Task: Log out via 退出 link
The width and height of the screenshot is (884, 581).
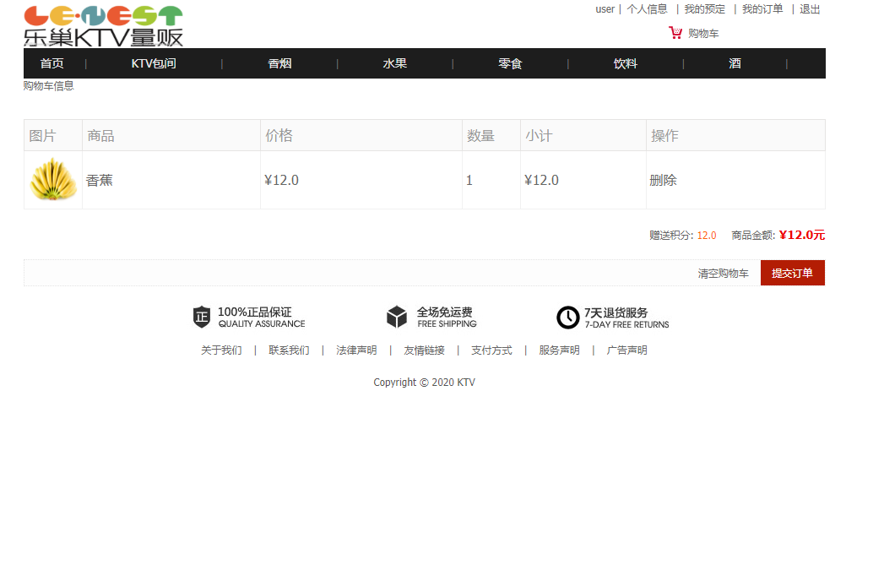Action: click(809, 8)
